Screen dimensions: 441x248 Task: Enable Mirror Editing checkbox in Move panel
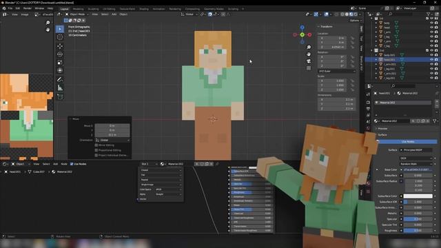click(x=96, y=145)
